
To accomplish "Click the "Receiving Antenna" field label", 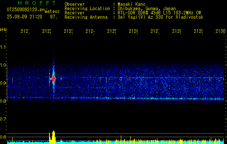I will pos(86,17).
